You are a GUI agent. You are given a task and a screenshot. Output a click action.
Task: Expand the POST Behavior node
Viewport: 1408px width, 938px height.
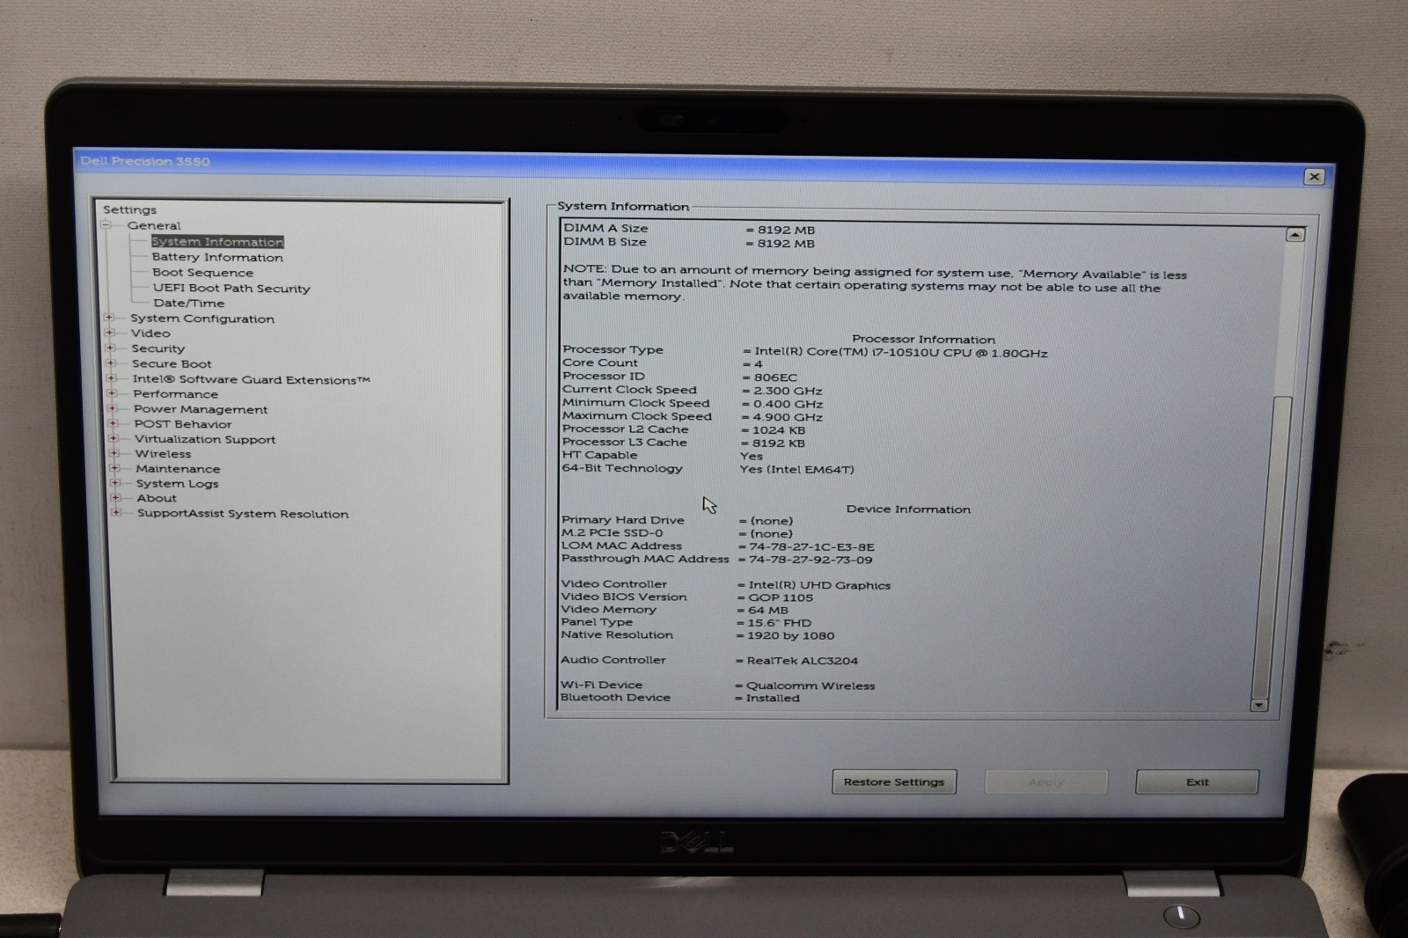[x=113, y=423]
